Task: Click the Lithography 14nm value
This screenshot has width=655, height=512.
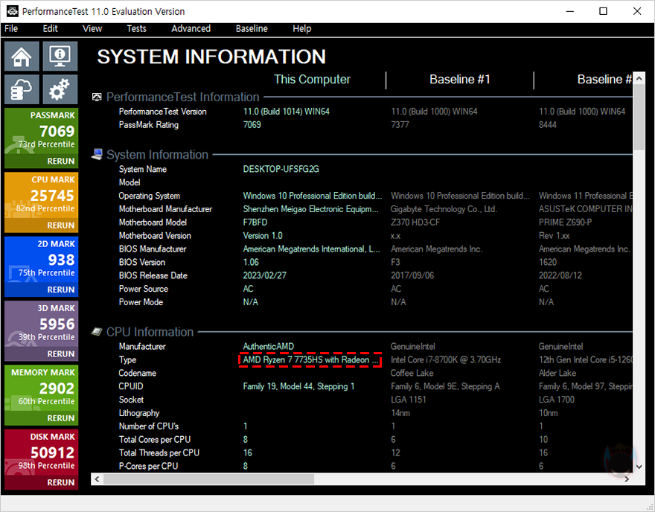Action: click(x=400, y=413)
